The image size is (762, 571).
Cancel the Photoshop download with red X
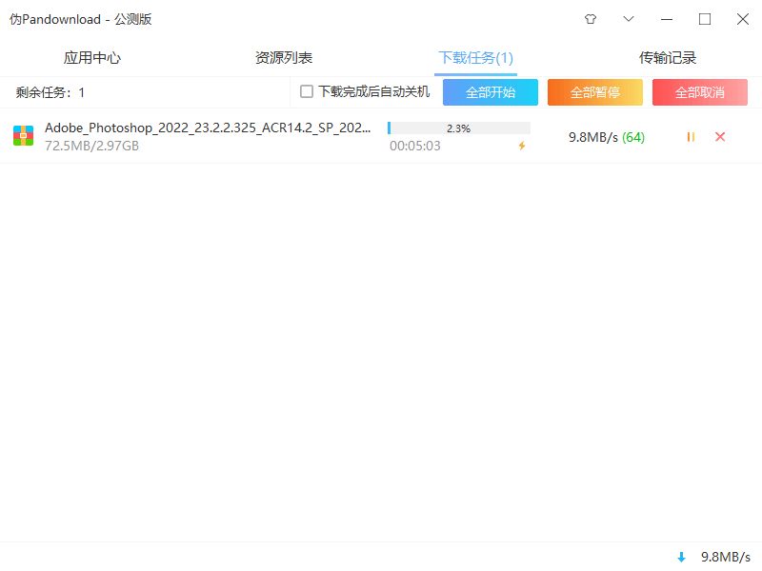(x=720, y=137)
